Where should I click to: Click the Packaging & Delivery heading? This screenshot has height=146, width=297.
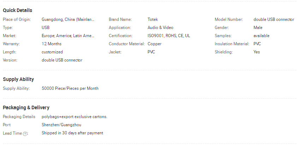pyautogui.click(x=26, y=107)
